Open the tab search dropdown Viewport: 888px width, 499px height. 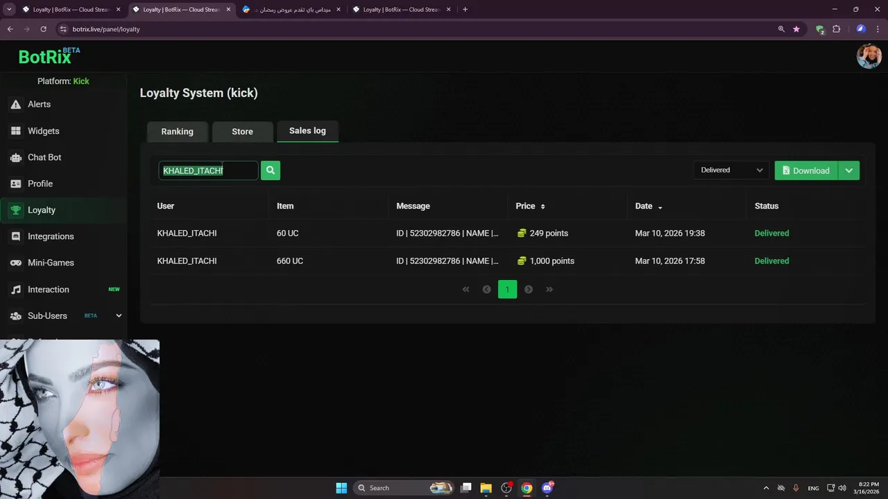tap(8, 10)
